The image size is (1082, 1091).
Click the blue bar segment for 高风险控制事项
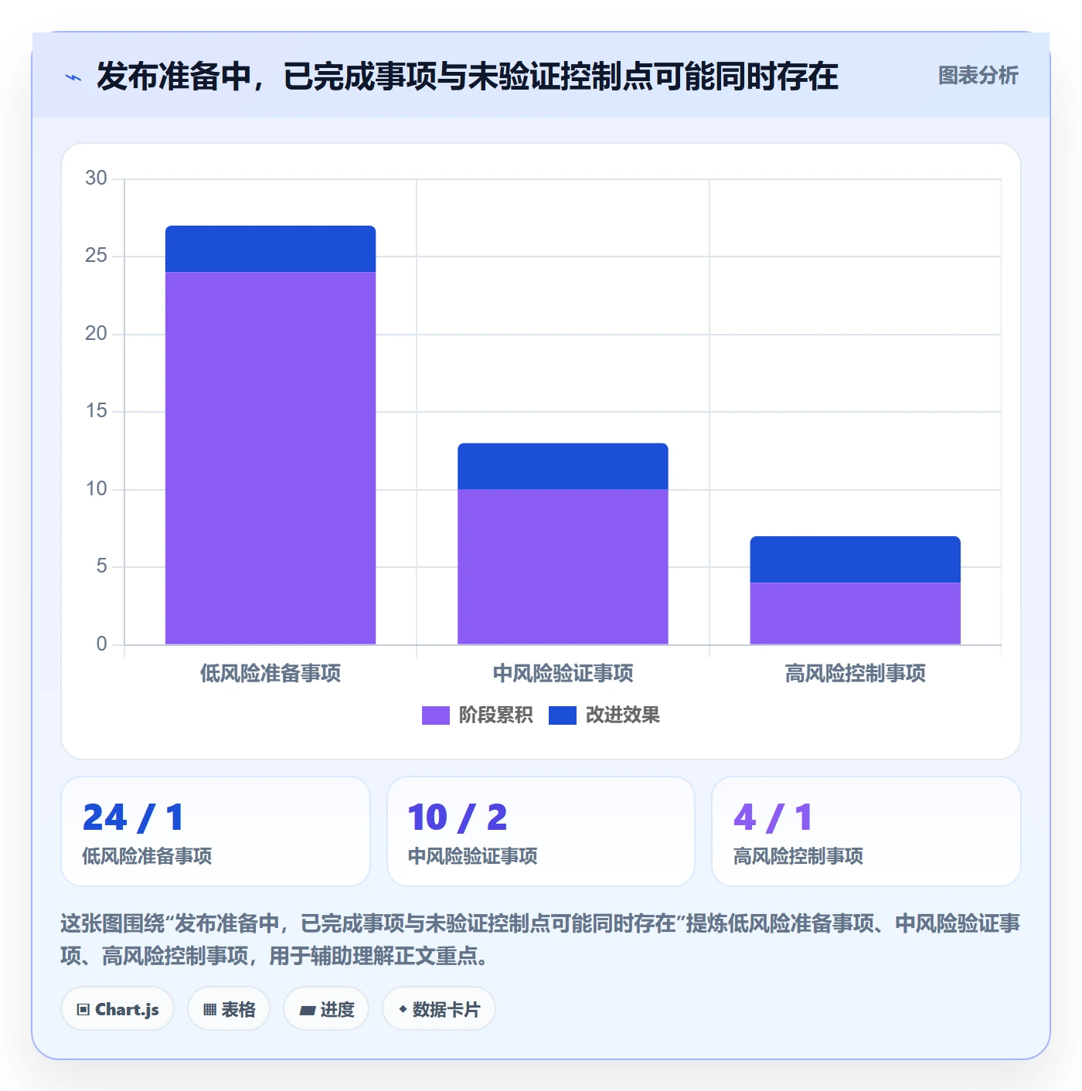pos(855,559)
